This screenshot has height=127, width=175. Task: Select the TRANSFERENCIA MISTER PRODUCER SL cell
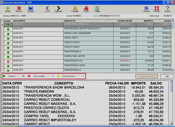(x=88, y=29)
